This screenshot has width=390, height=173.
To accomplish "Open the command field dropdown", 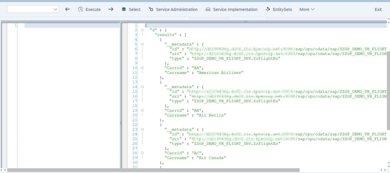I will coord(56,10).
